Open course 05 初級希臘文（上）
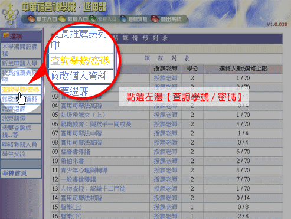 click(83, 115)
